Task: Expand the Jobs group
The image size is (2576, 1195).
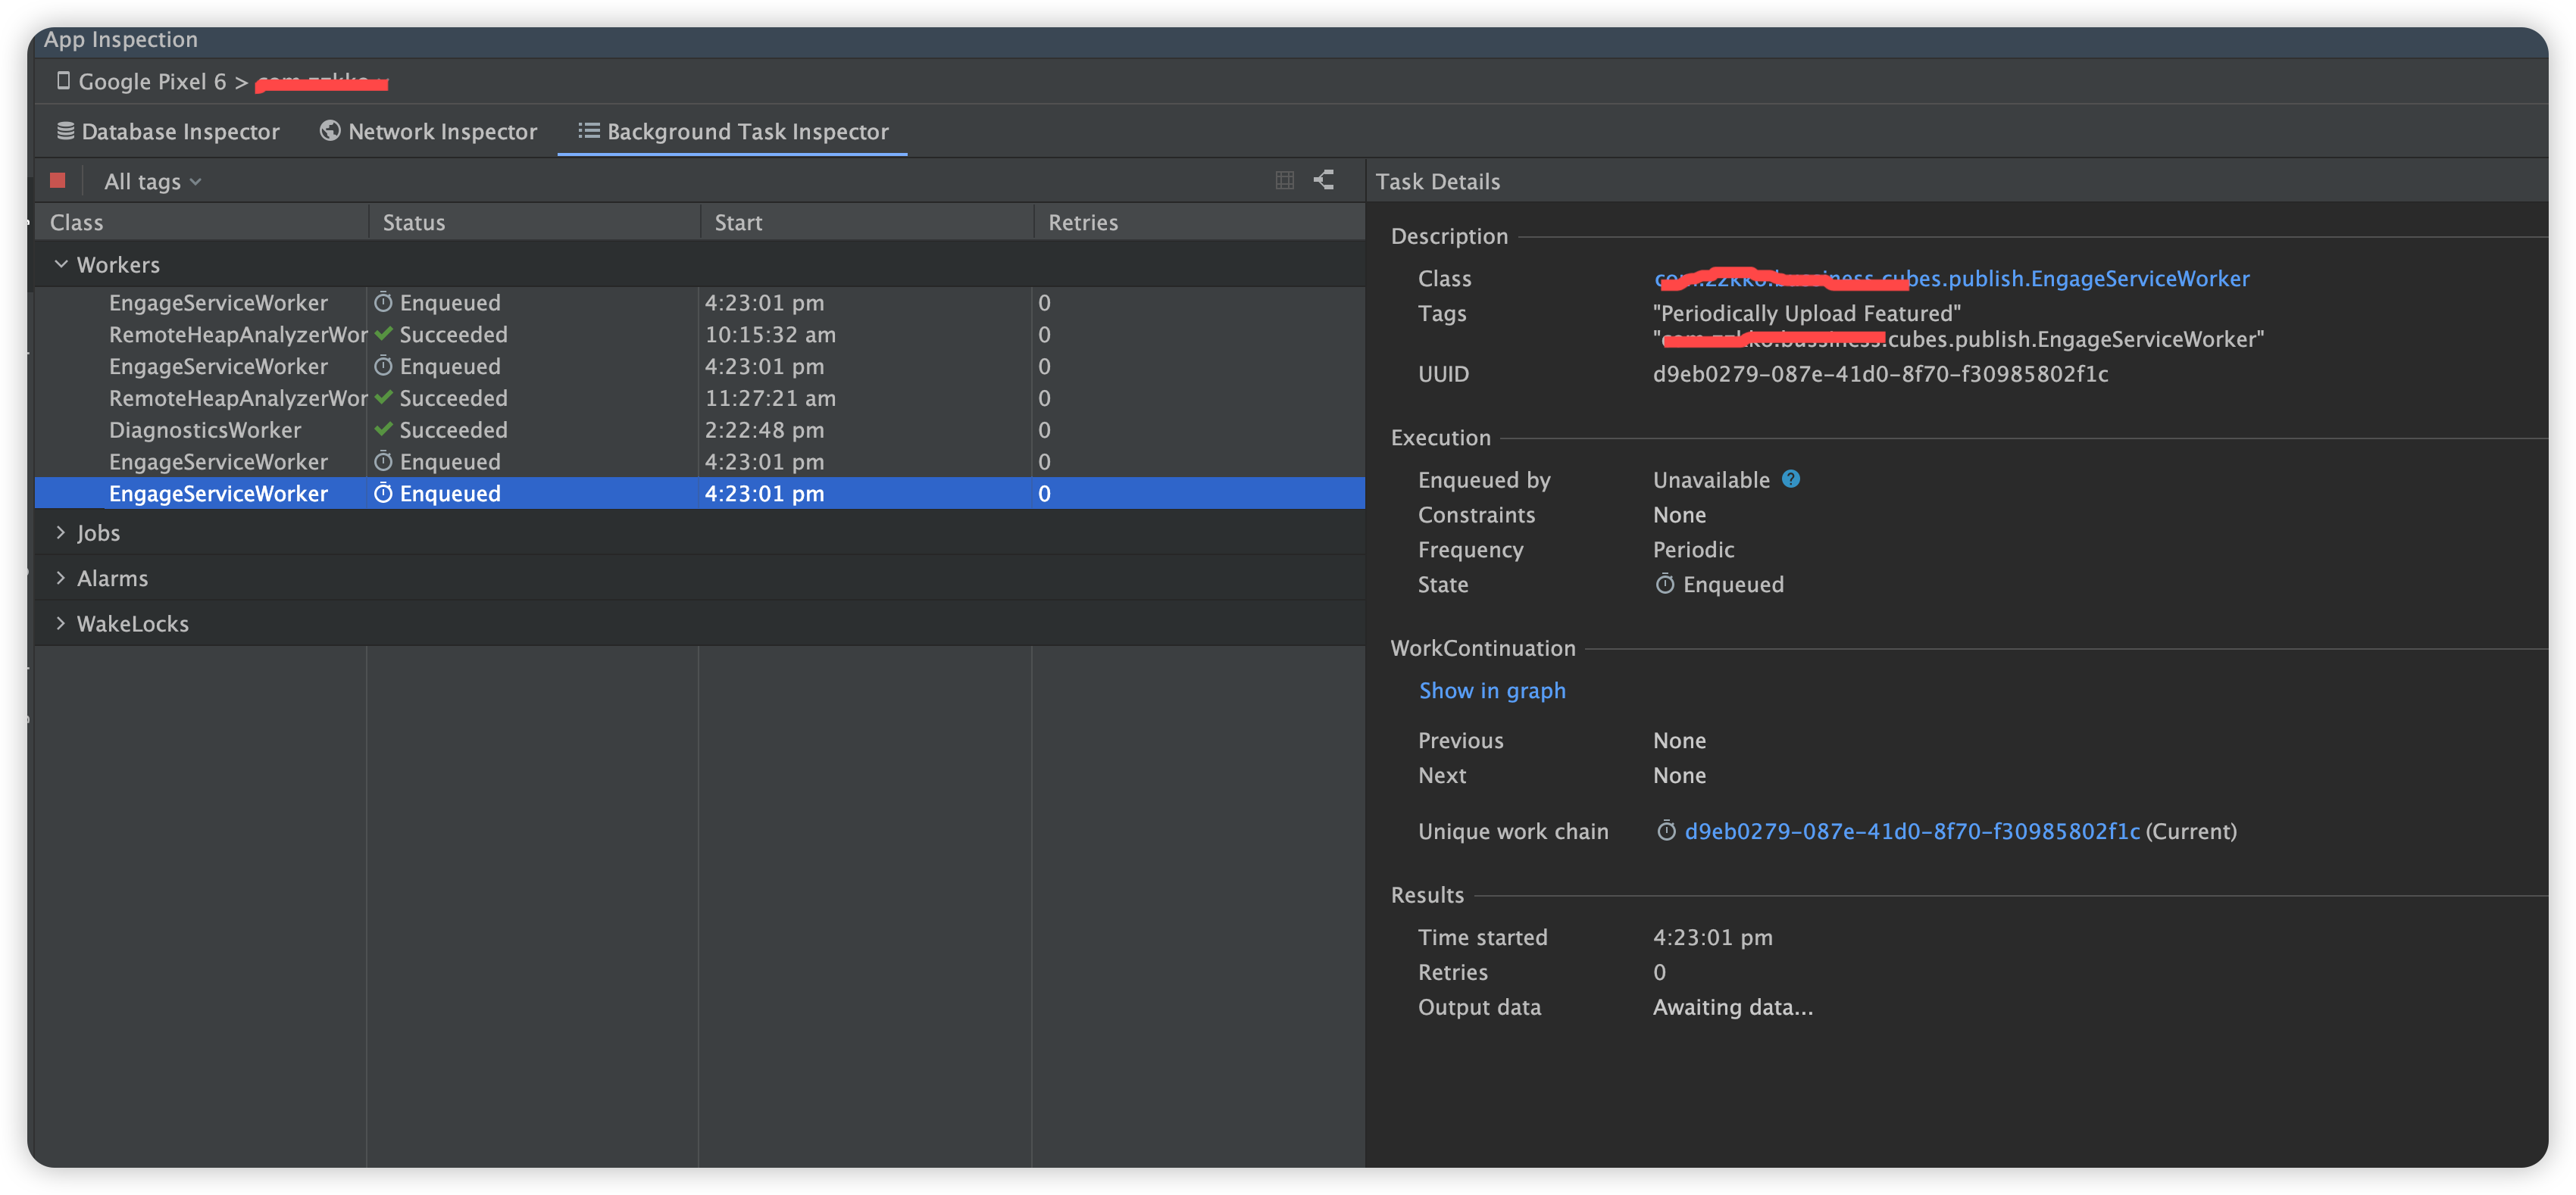Action: [x=61, y=532]
